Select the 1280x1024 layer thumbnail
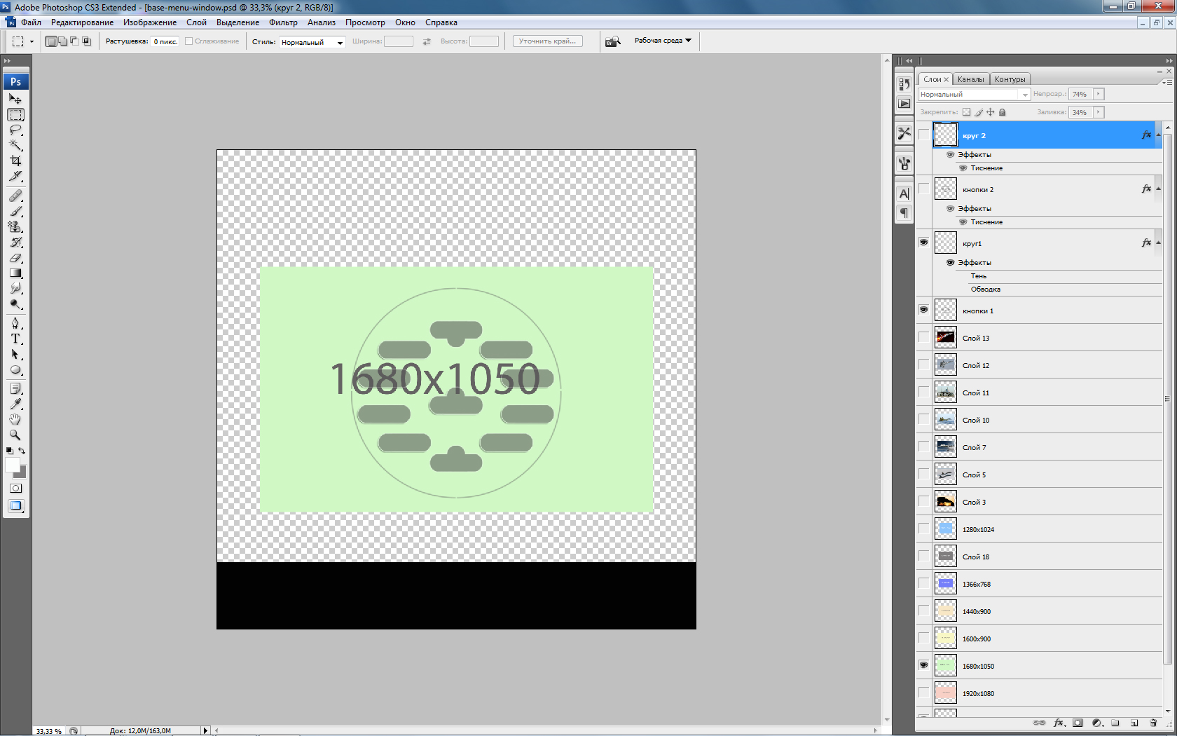This screenshot has height=736, width=1177. (946, 529)
